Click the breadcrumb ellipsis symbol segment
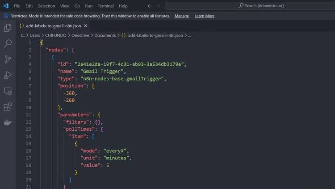Image resolution: width=335 pixels, height=189 pixels. (x=190, y=35)
